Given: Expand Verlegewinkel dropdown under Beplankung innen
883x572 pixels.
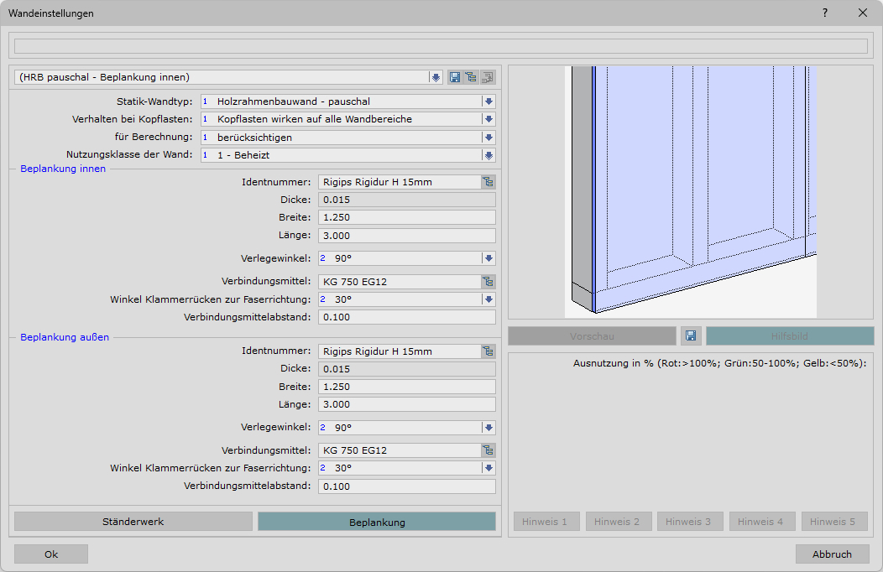Looking at the screenshot, I should coord(489,258).
